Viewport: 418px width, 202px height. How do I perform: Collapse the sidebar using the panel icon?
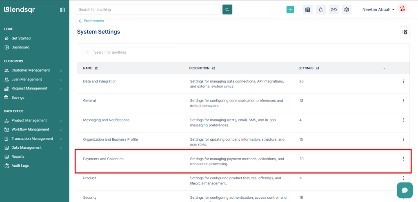tap(62, 10)
